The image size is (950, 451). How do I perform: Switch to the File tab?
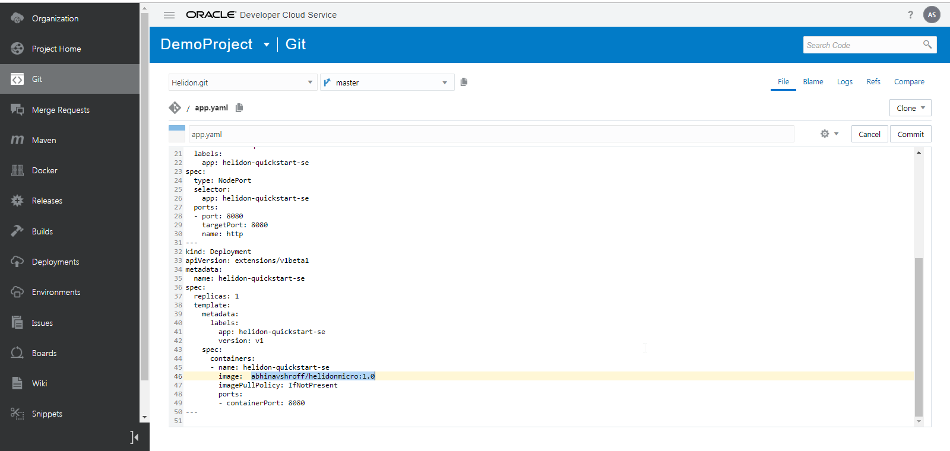[x=783, y=82]
